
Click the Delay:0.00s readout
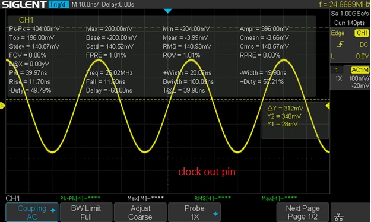pyautogui.click(x=118, y=4)
